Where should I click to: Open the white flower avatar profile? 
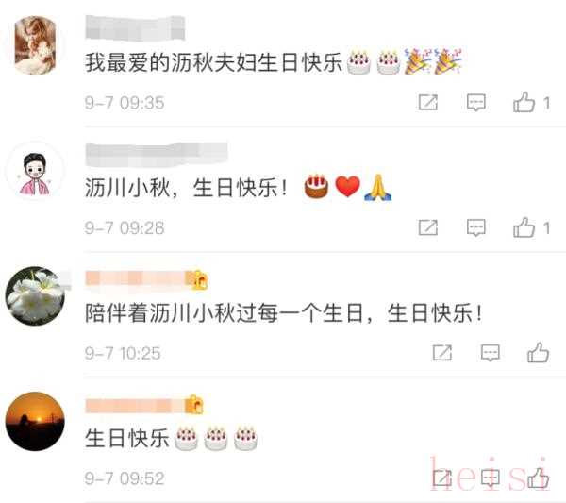pyautogui.click(x=35, y=296)
